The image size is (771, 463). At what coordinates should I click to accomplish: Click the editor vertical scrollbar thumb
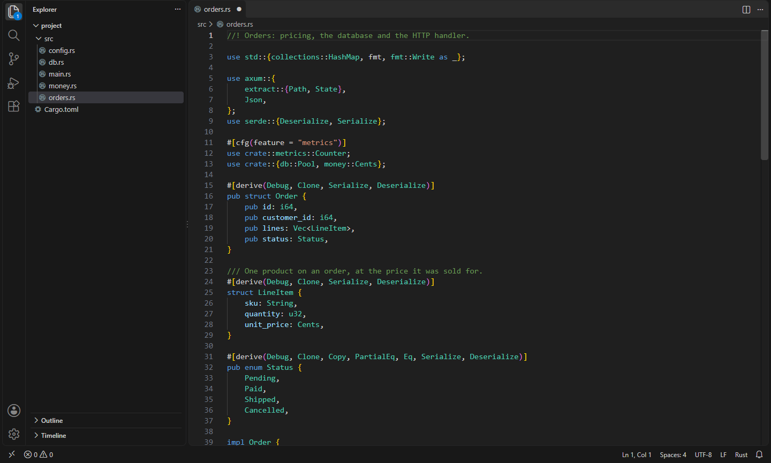click(x=765, y=95)
